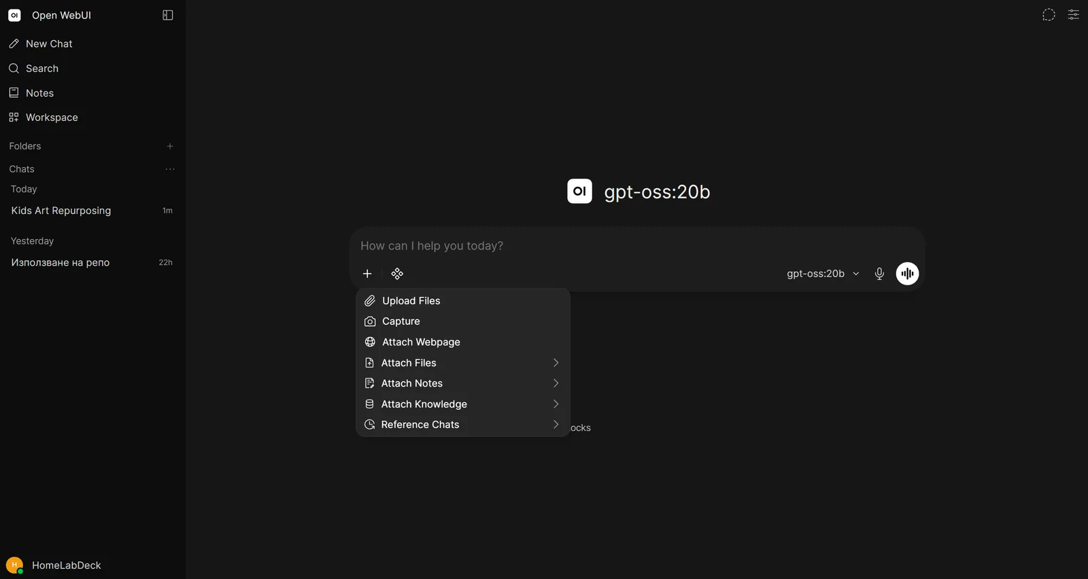Expand the Reference Chats submenu arrow
Screen dimensions: 1088x579
556,425
